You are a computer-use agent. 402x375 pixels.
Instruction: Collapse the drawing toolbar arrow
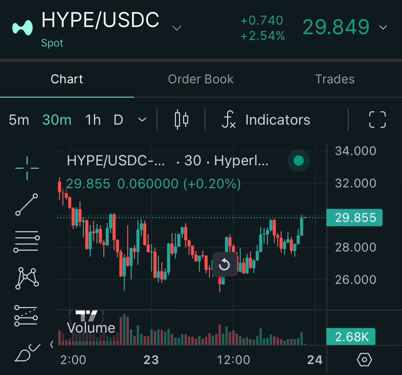[52, 345]
